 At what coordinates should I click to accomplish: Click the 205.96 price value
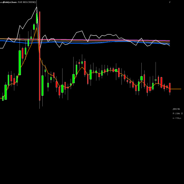[x=176, y=109]
